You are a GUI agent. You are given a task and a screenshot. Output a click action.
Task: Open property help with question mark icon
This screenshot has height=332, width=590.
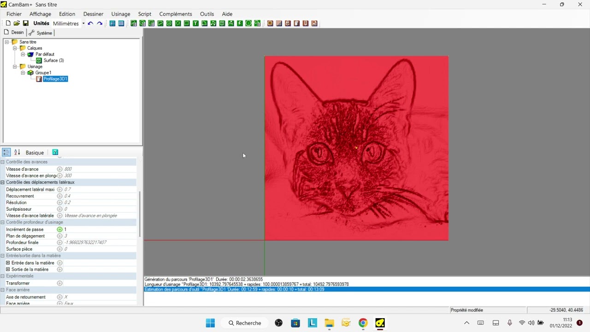pos(55,152)
